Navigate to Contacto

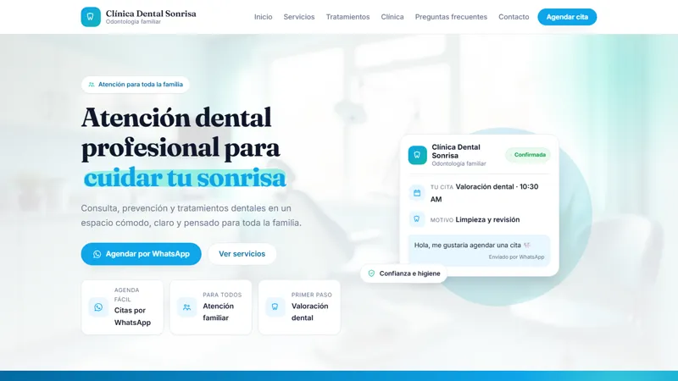pos(514,17)
